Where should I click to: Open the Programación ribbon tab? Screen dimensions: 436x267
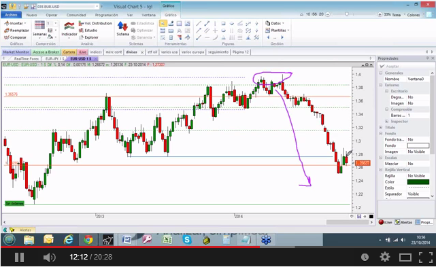coord(107,15)
